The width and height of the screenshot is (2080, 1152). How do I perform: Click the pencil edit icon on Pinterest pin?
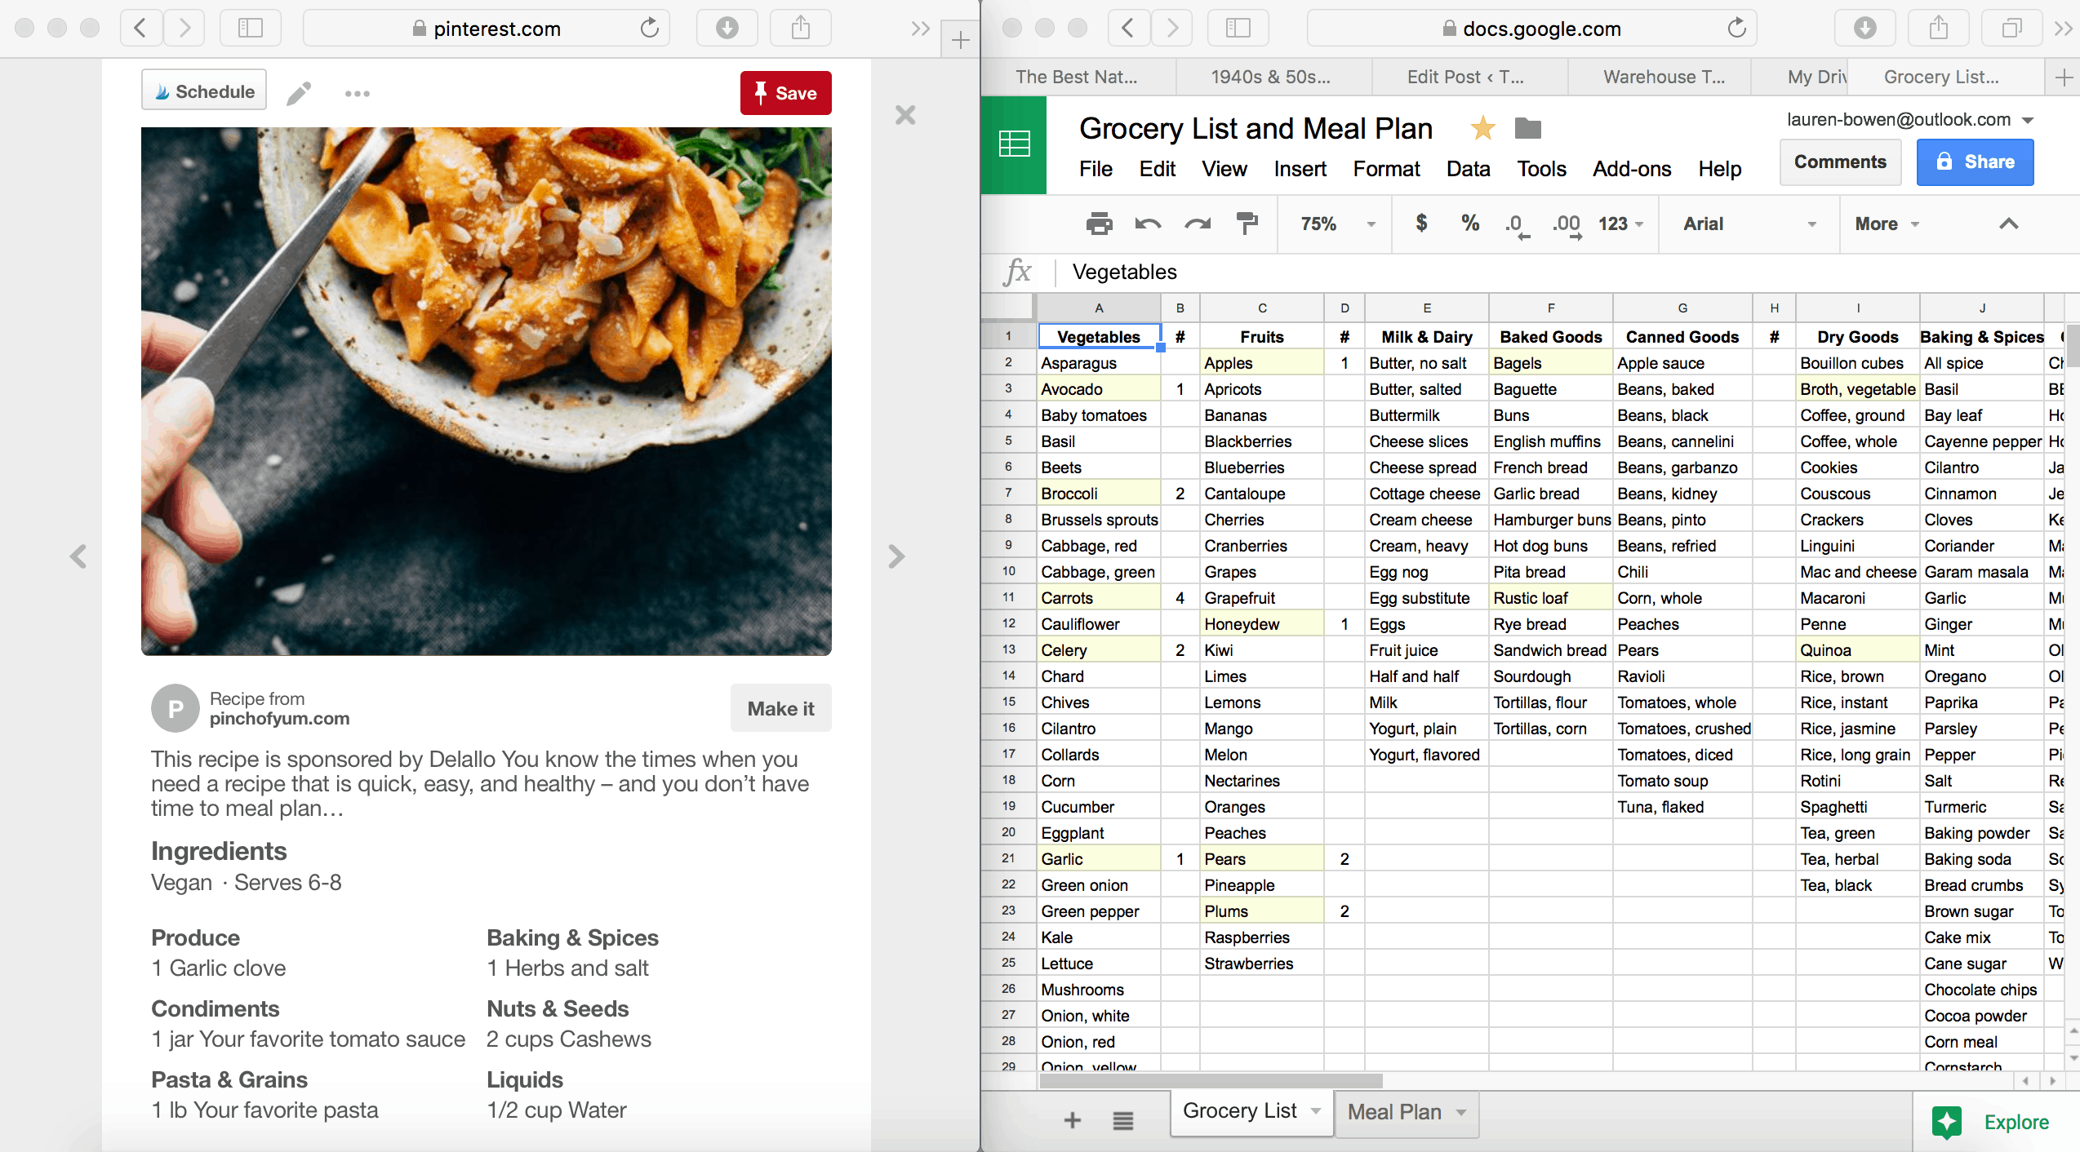[300, 93]
